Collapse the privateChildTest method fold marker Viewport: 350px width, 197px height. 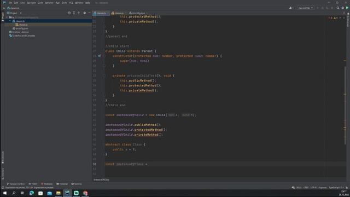tap(104, 76)
